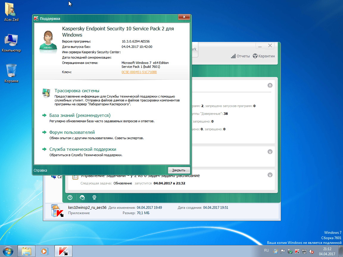Open Windows Media Player from the taskbar

(45, 251)
